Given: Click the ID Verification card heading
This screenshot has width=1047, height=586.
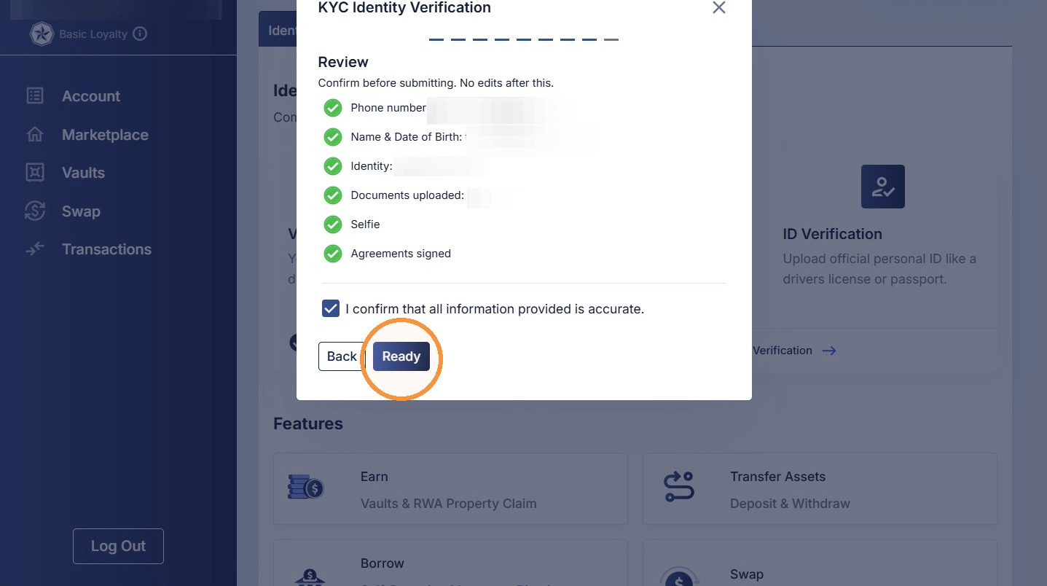Looking at the screenshot, I should pos(832,234).
